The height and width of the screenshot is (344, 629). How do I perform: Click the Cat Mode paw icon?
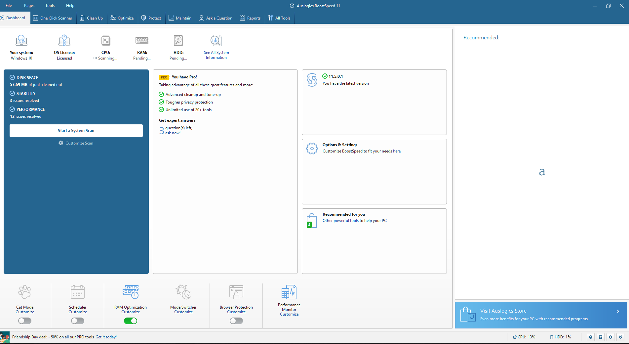[x=25, y=292]
